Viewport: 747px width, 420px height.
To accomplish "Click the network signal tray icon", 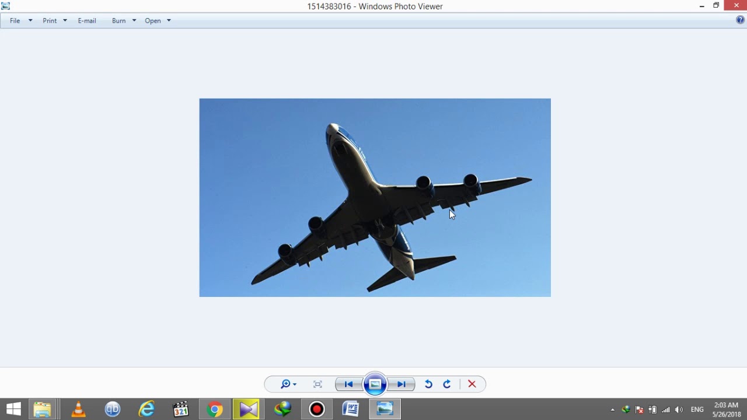I will click(666, 409).
